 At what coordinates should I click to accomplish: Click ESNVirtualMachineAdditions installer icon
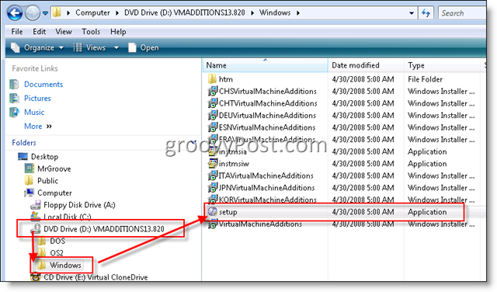[x=212, y=127]
